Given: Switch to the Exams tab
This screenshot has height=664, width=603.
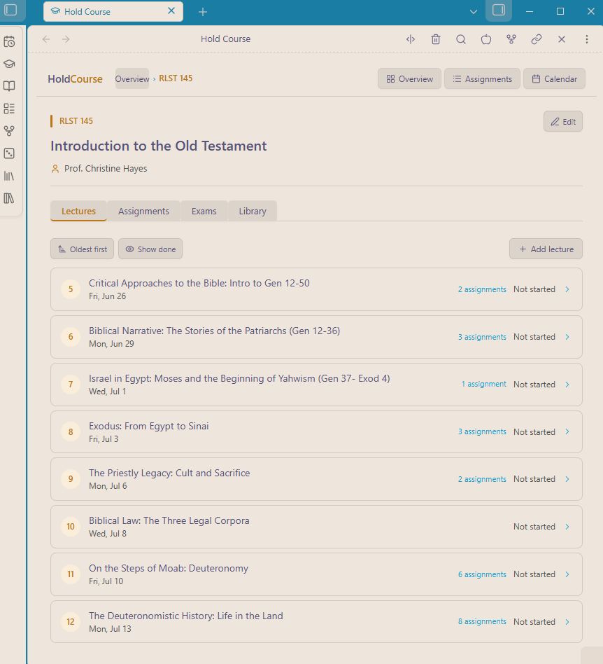Looking at the screenshot, I should (204, 211).
